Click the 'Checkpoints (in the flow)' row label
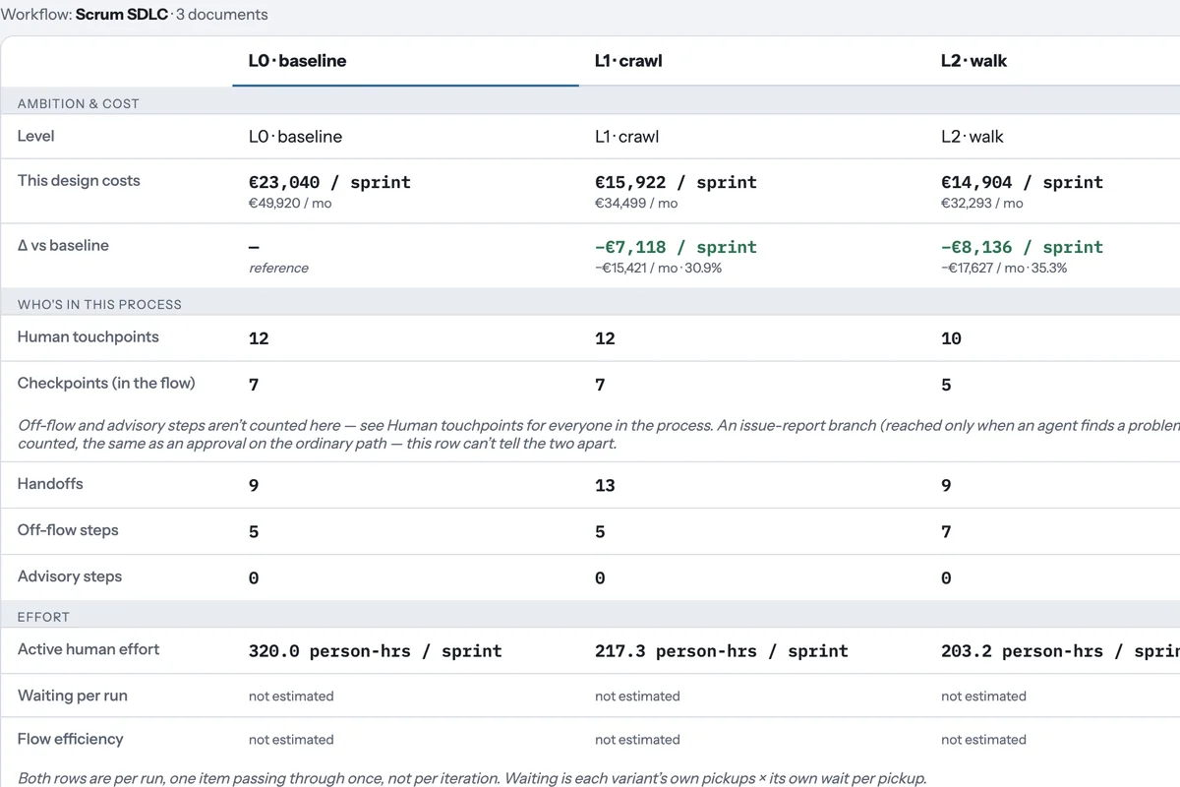Screen dimensions: 1180x787 pyautogui.click(x=106, y=384)
